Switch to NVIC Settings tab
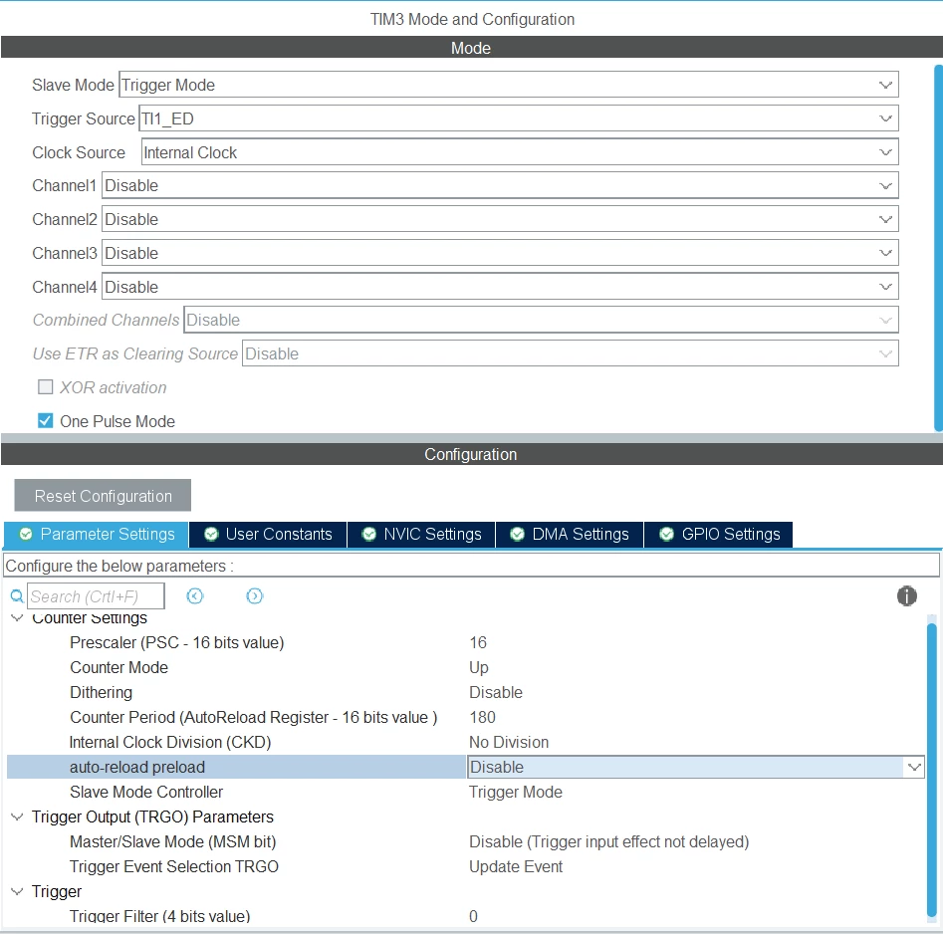943x934 pixels. (421, 534)
